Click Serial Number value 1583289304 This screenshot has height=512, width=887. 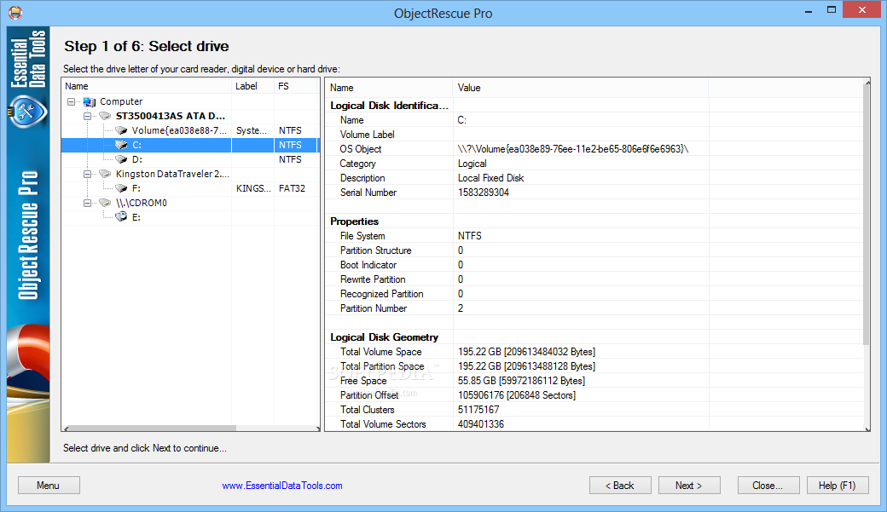pyautogui.click(x=483, y=193)
